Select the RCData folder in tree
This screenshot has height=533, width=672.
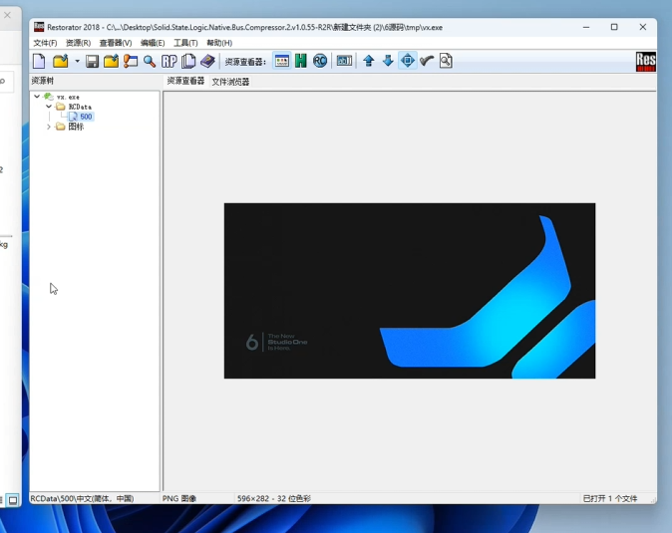(x=80, y=107)
